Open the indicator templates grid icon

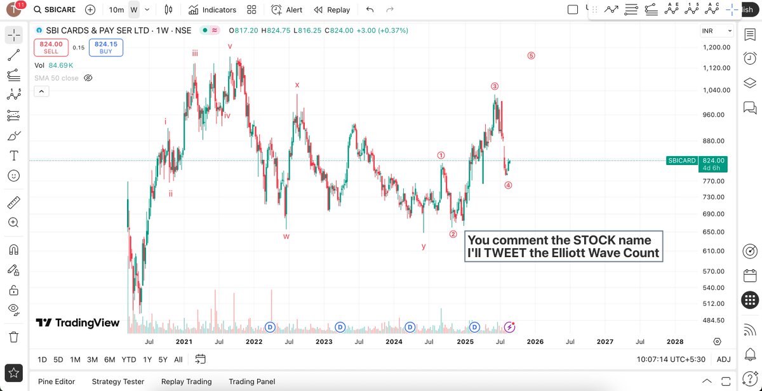tap(251, 10)
